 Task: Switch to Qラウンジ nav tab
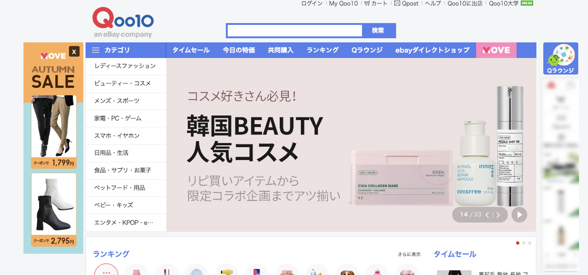click(367, 50)
